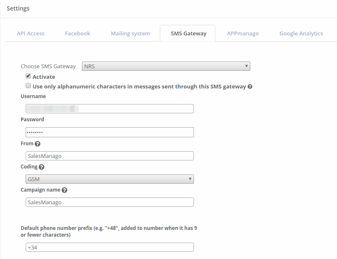
Task: Click help icon beside Coding label
Action: (x=42, y=167)
